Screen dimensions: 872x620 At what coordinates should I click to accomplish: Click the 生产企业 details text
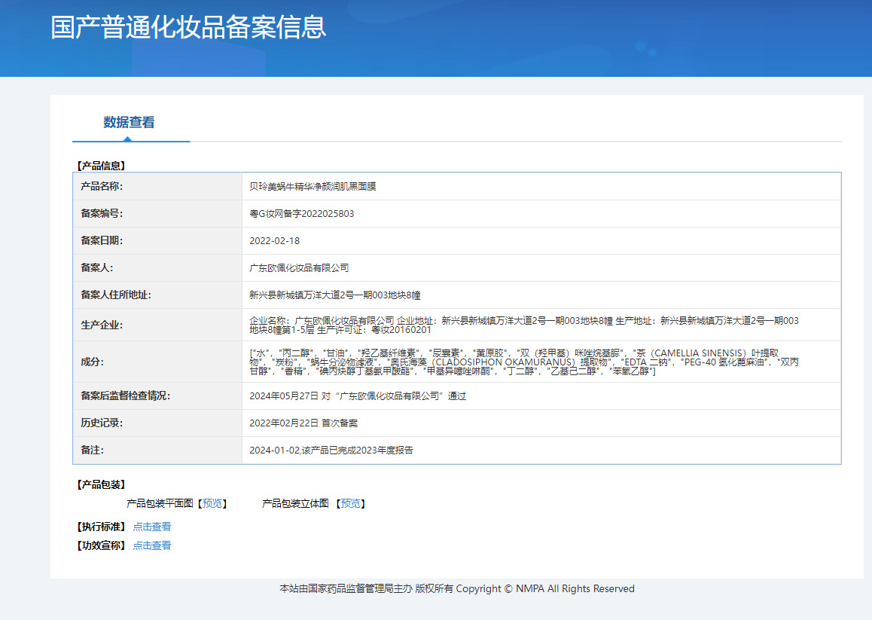(523, 325)
